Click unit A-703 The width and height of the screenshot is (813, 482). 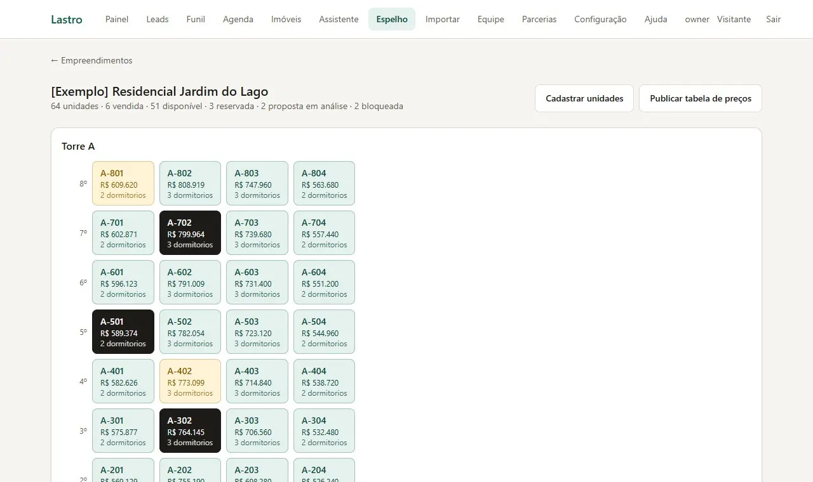pos(257,233)
